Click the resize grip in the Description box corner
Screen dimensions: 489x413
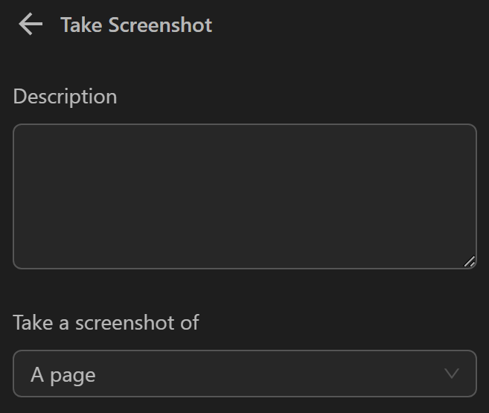point(469,261)
